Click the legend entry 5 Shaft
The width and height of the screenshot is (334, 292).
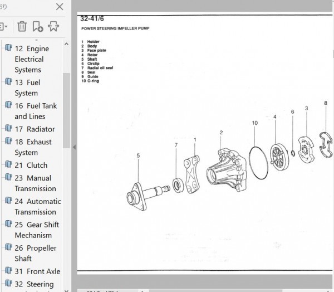tap(89, 59)
